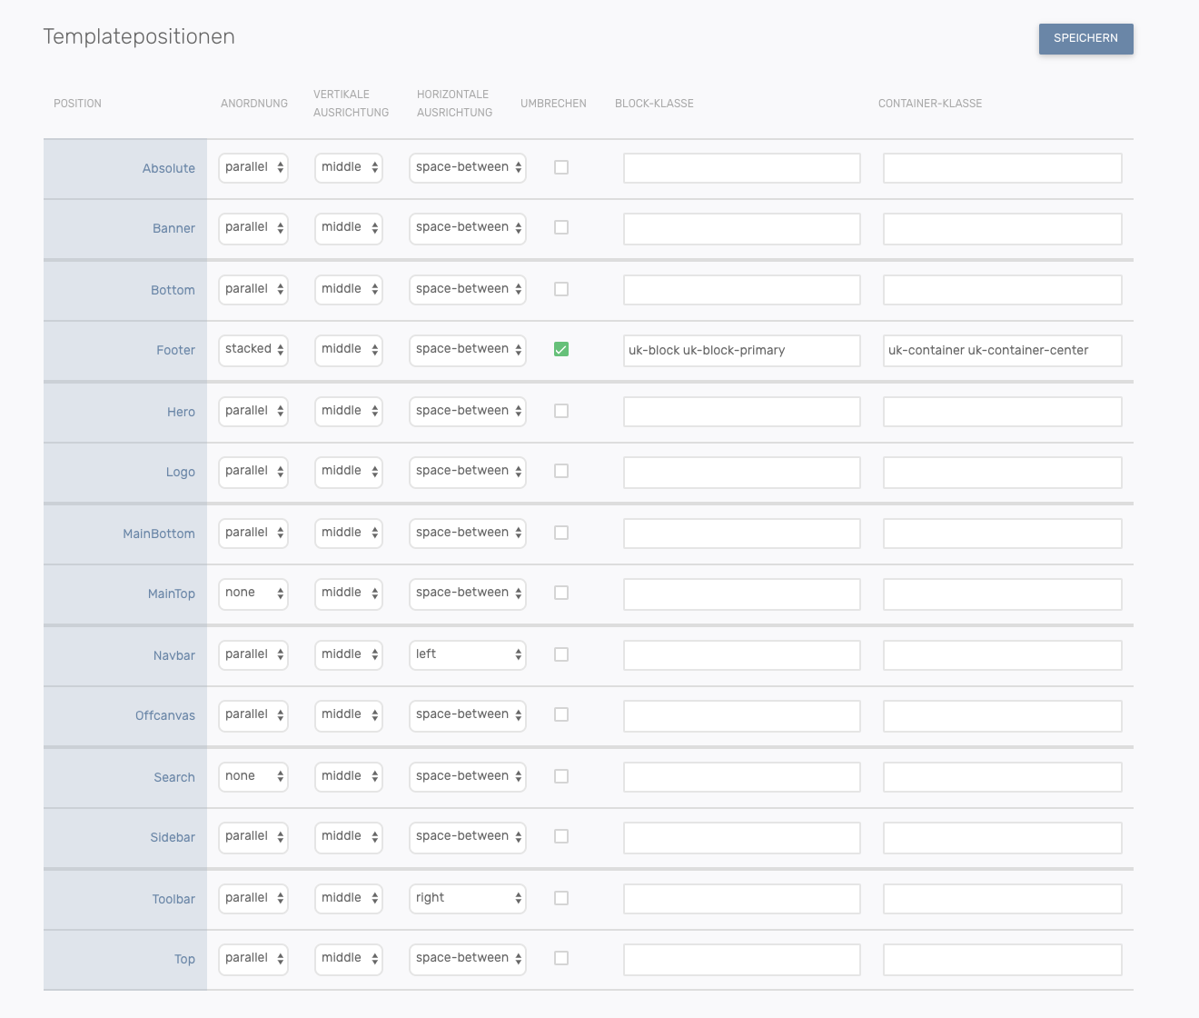Tick the Navbar Umbrechen checkbox
Screen dimensions: 1199x1018
[x=561, y=654]
